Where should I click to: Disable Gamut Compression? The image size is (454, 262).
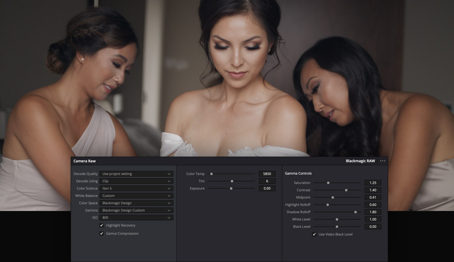[101, 233]
